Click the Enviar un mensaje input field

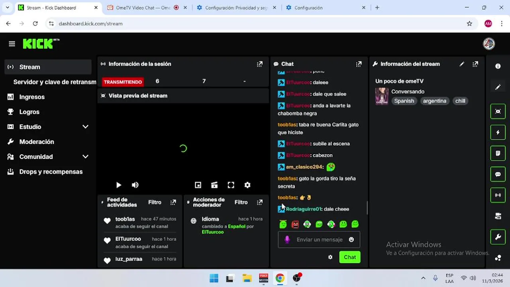click(x=319, y=240)
